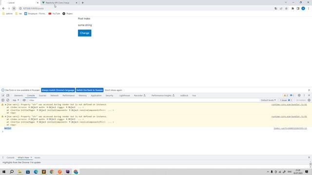Switch to the Elements panel tab

(19, 95)
